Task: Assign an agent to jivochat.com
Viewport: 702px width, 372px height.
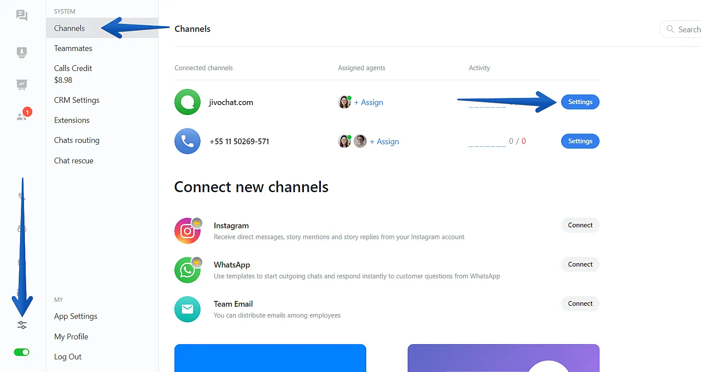Action: (368, 102)
